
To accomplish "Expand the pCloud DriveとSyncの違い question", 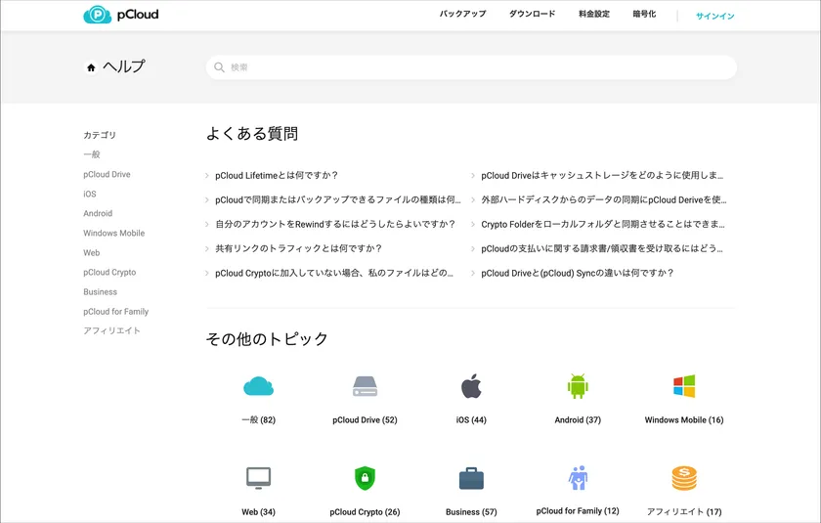I will point(577,273).
